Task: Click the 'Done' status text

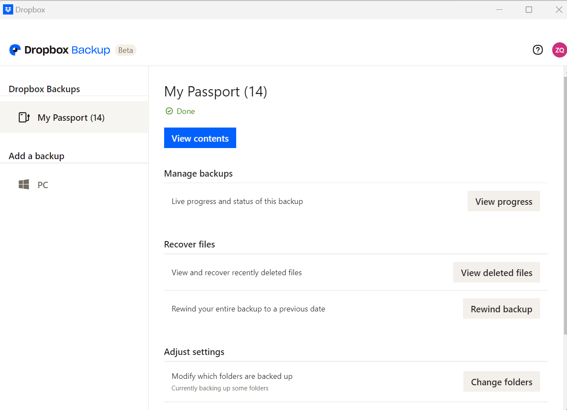Action: (x=186, y=111)
